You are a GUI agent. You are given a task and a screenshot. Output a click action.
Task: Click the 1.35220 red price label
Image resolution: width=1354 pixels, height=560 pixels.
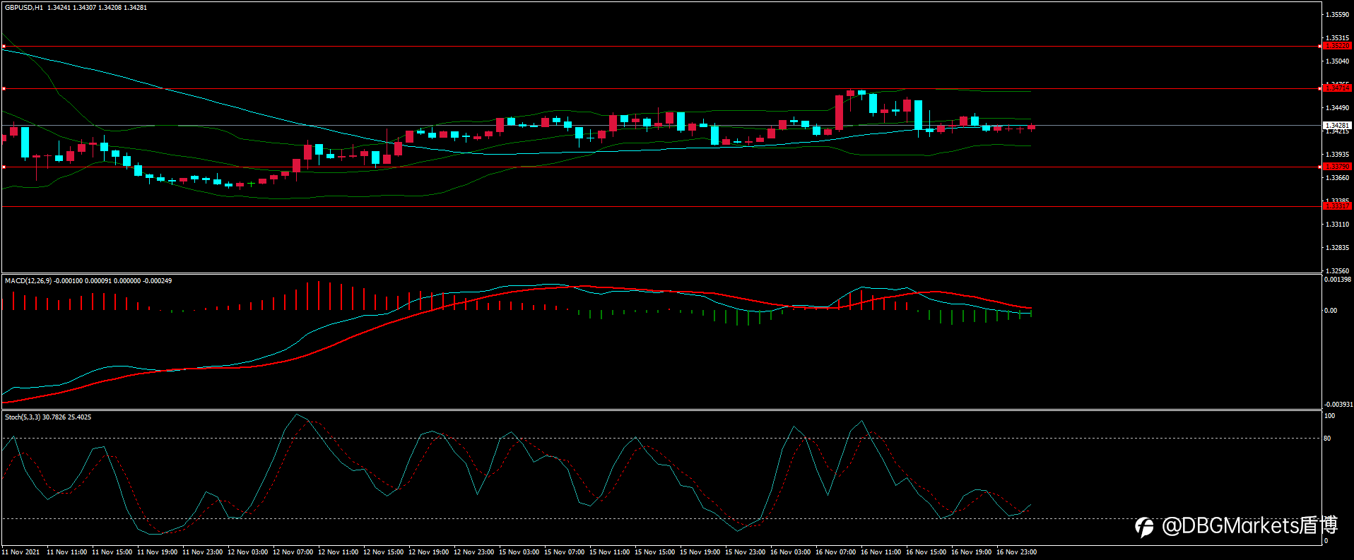tap(1337, 46)
